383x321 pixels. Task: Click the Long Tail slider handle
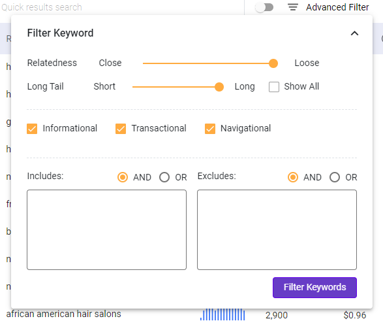click(219, 87)
